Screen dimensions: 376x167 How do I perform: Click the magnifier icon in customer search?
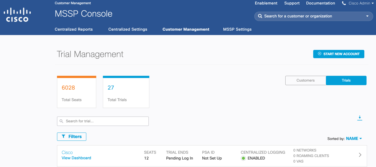pos(260,16)
